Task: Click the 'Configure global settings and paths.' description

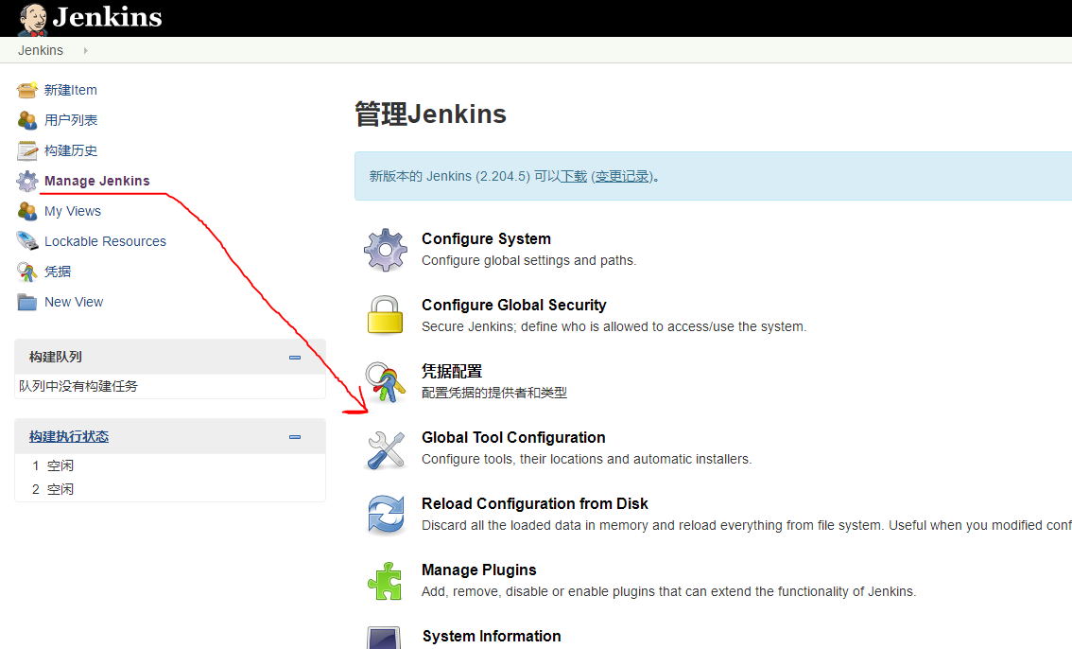Action: [528, 260]
